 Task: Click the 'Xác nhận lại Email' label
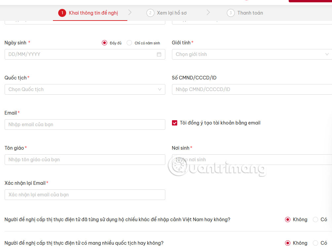[x=25, y=183]
